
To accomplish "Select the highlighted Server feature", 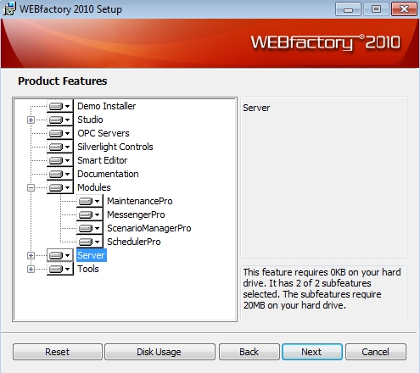I will tap(92, 255).
